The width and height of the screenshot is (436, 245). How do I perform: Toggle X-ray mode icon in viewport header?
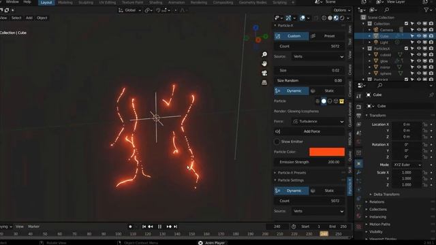pos(316,18)
